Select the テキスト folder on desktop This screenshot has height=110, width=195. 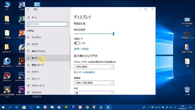7,20
